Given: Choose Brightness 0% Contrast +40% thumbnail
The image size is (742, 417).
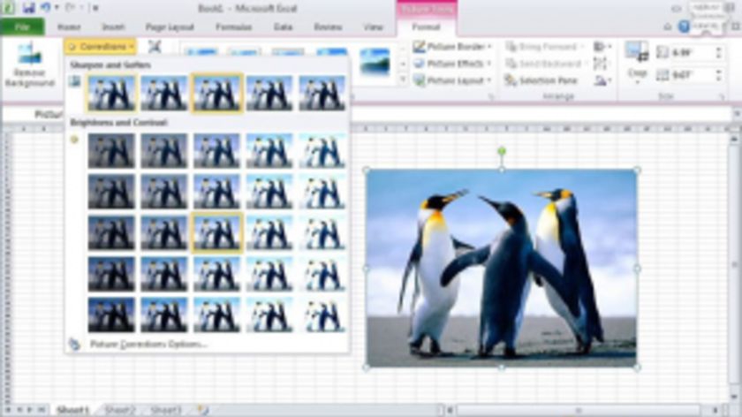Looking at the screenshot, I should (x=216, y=315).
